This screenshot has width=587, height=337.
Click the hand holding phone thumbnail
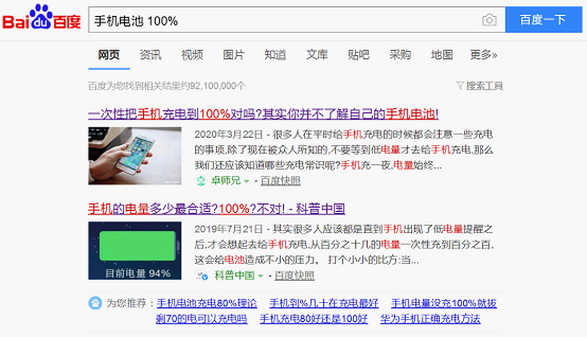click(x=135, y=156)
